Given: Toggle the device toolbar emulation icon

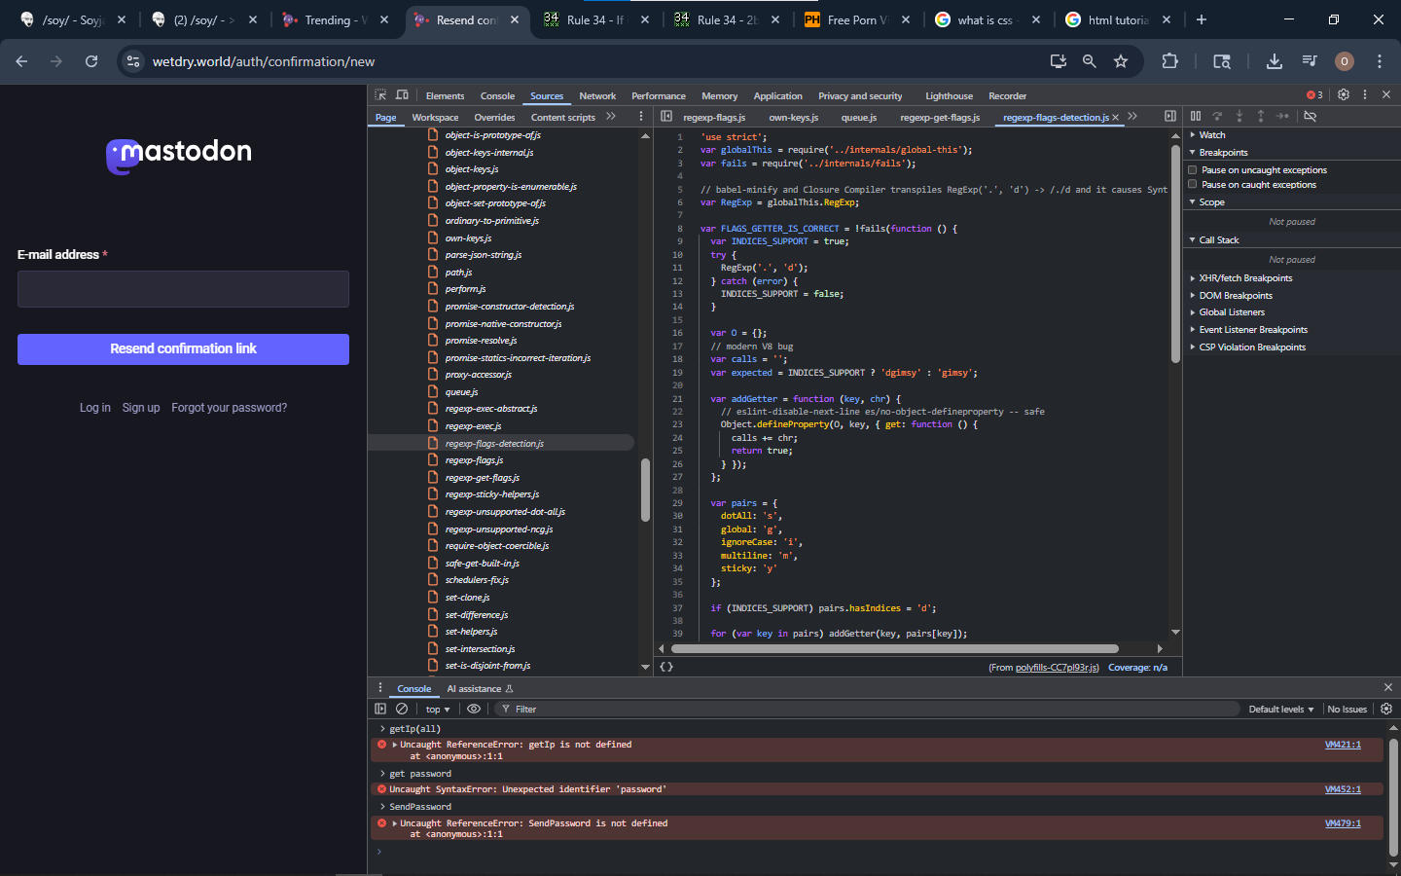Looking at the screenshot, I should [402, 95].
